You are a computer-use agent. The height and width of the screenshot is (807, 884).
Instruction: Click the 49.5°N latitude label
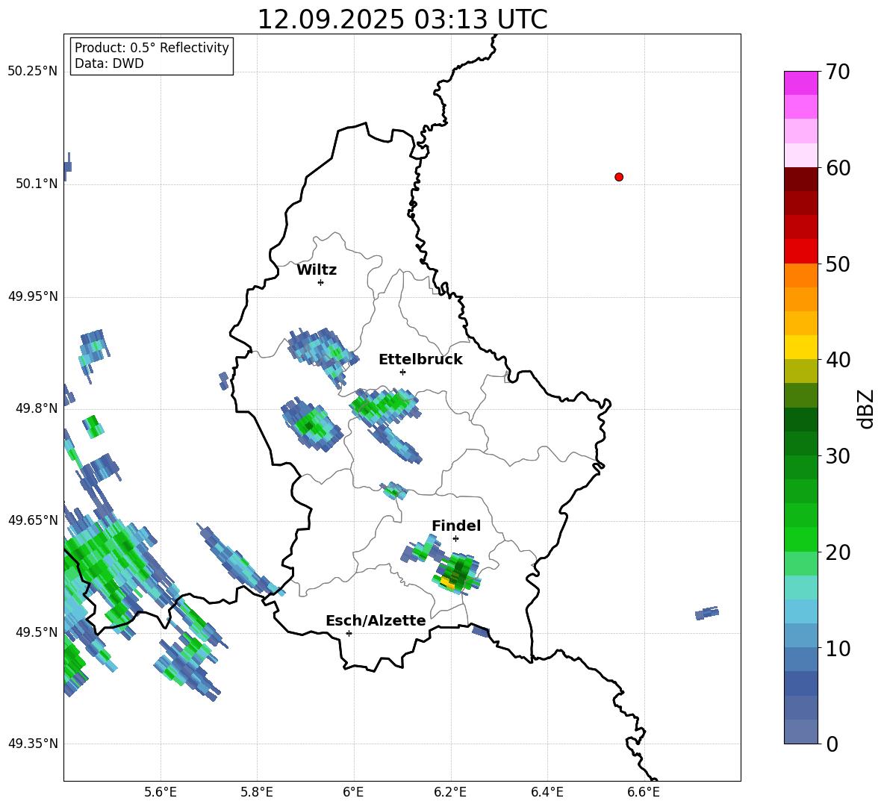[37, 632]
